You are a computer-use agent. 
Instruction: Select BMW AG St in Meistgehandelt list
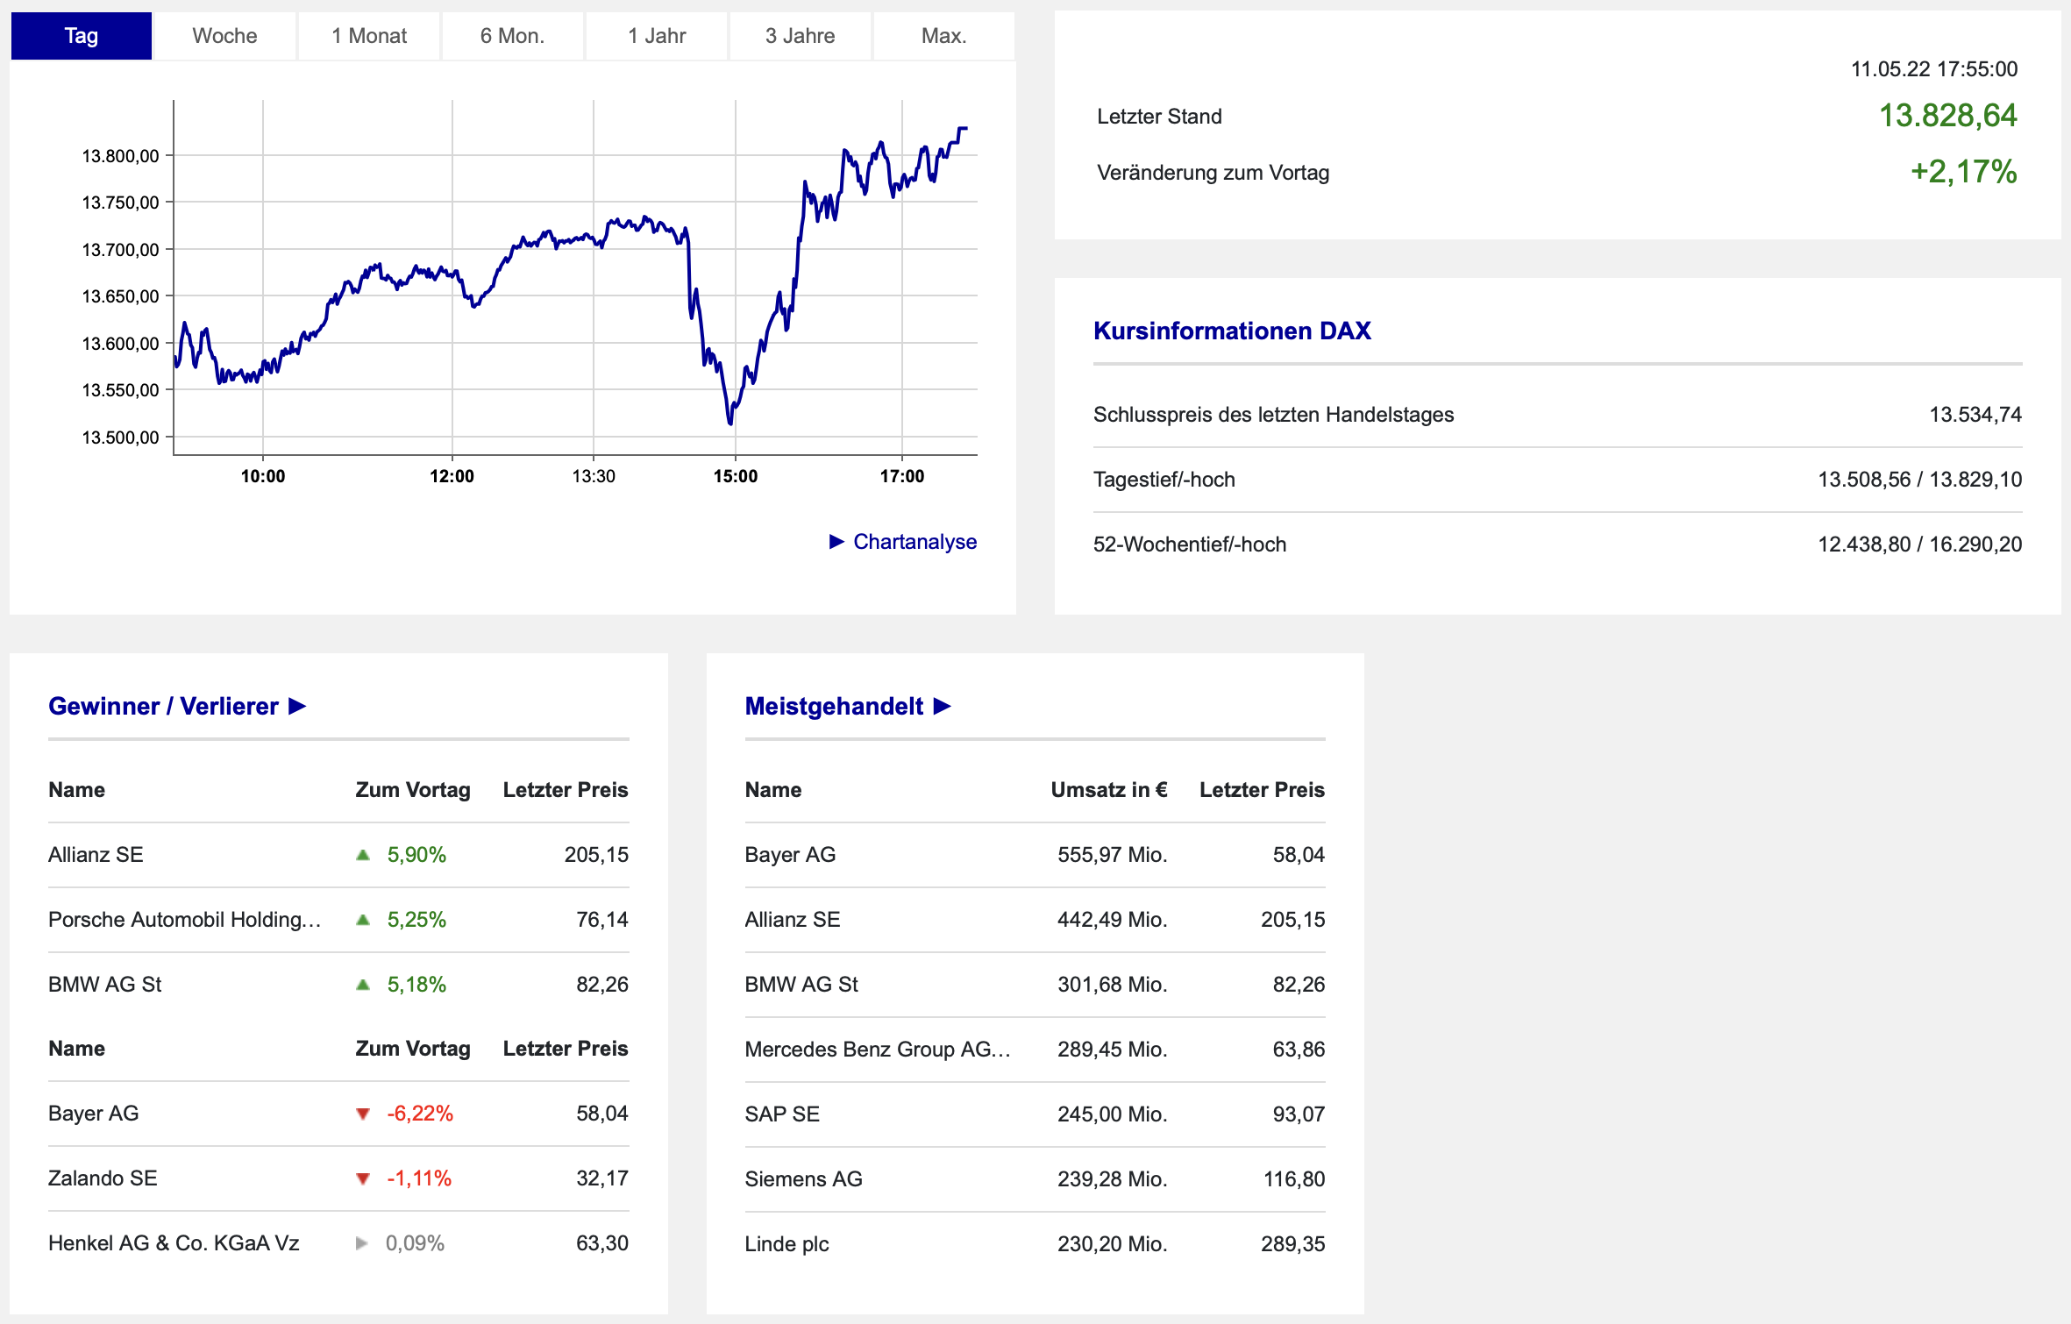tap(801, 985)
